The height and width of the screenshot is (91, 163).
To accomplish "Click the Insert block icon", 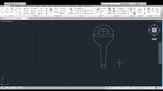I will pos(98,10).
